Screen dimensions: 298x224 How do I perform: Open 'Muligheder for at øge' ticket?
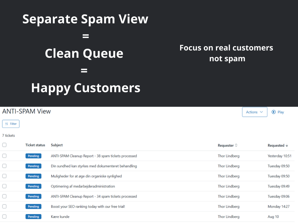pos(86,176)
